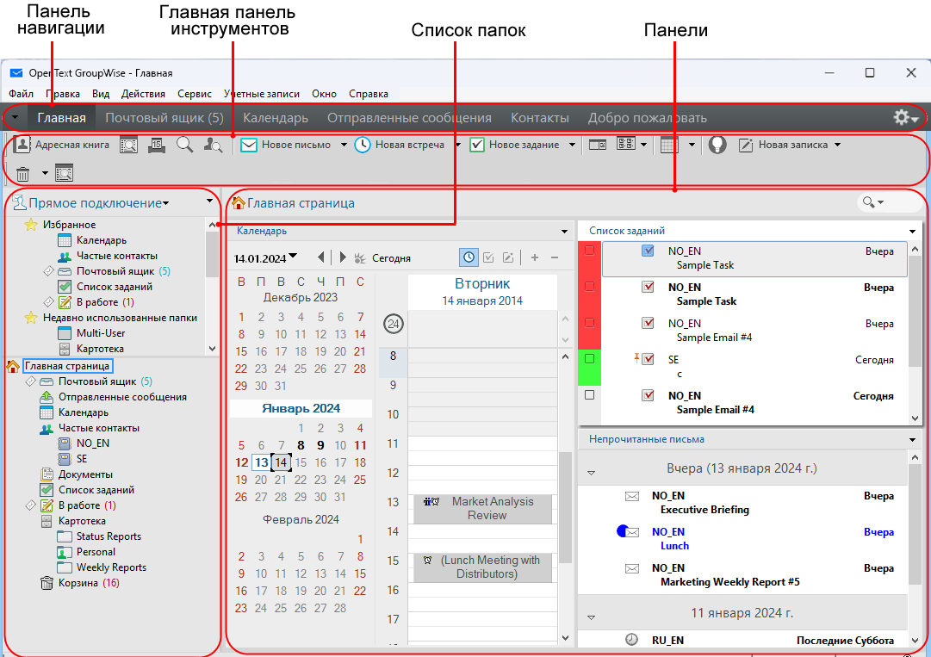Open Список заданий panel dropdown arrow

pos(913,231)
